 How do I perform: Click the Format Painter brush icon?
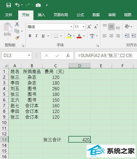pos(17,38)
